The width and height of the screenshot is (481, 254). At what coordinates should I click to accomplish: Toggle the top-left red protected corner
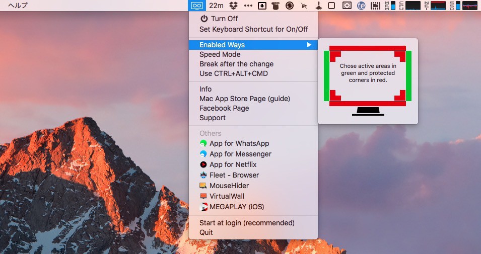coord(334,55)
